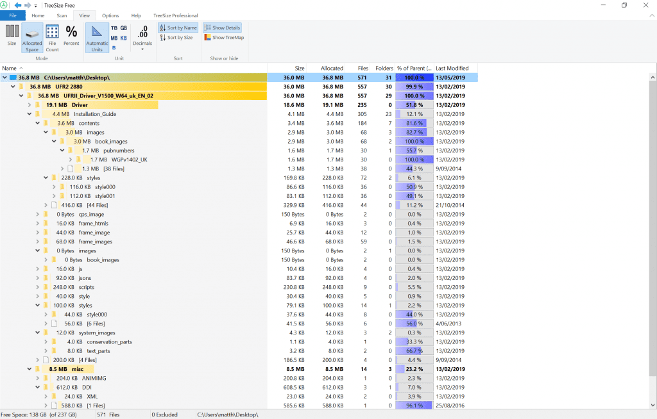
Task: Toggle Automatic Units
Action: point(97,38)
